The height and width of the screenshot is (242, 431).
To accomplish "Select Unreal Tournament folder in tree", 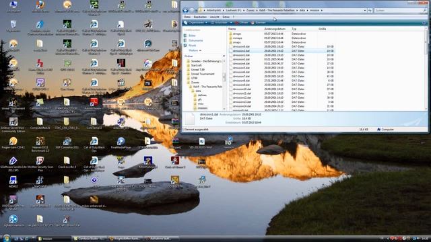I will click(x=202, y=74).
